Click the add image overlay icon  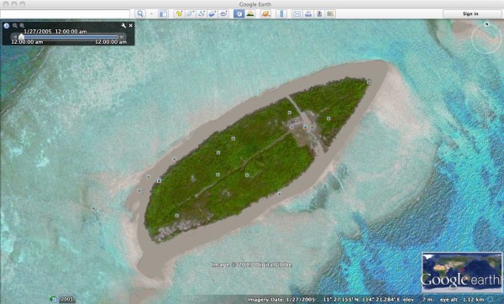213,13
